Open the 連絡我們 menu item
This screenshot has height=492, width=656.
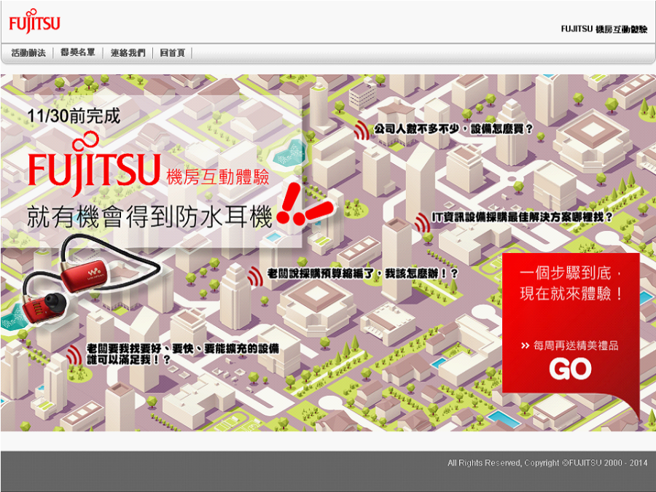128,52
